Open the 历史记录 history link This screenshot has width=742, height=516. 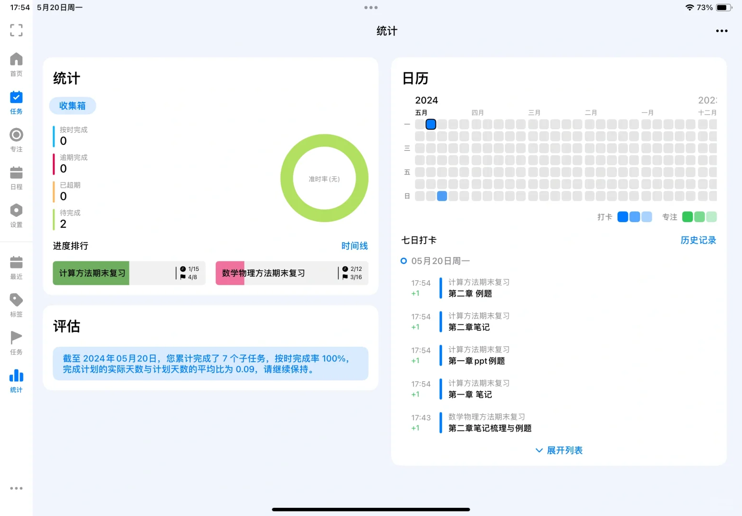tap(698, 240)
